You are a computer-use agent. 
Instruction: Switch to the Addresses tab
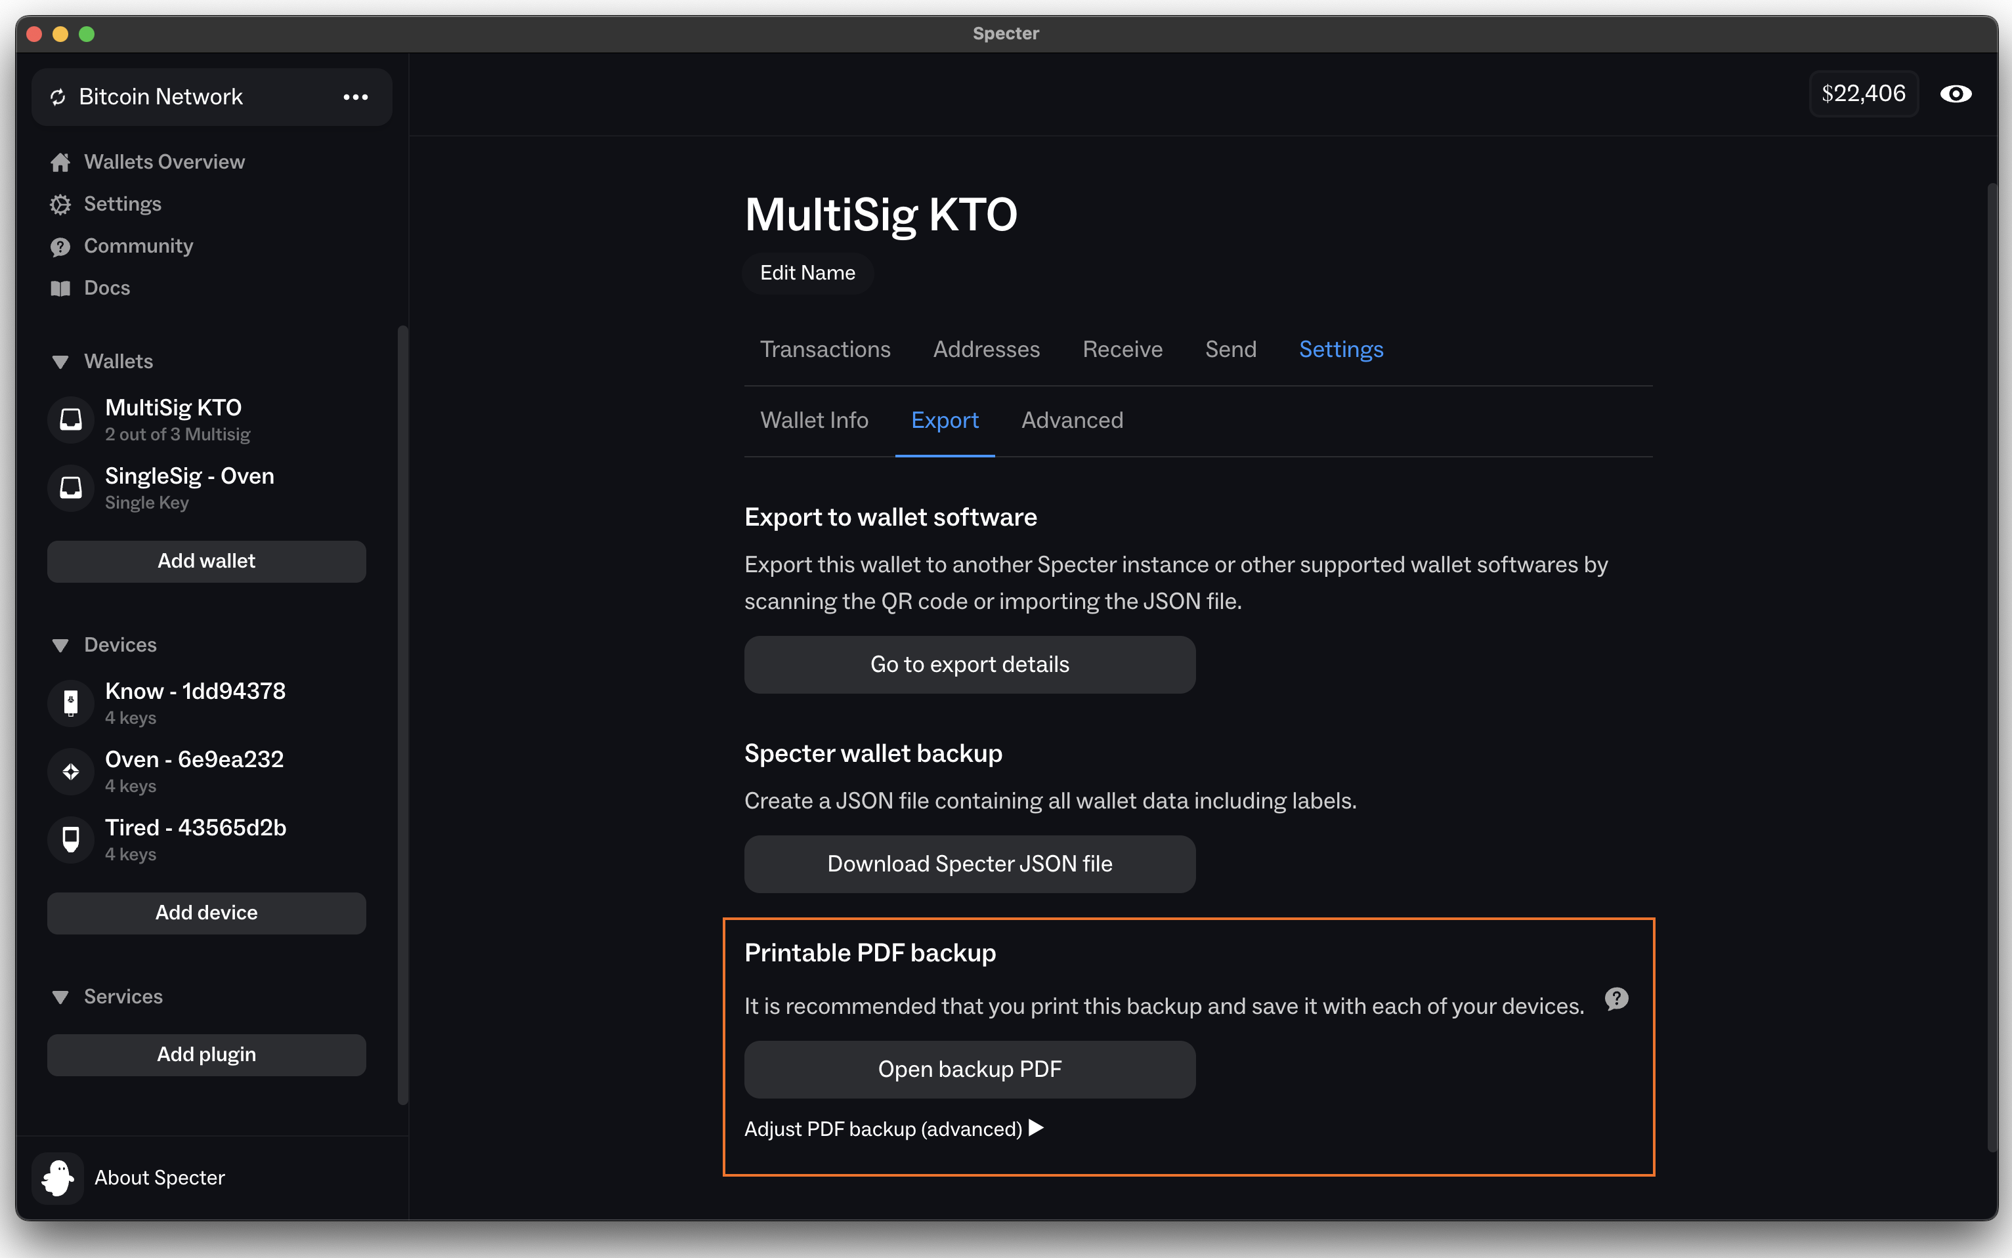[x=986, y=349]
